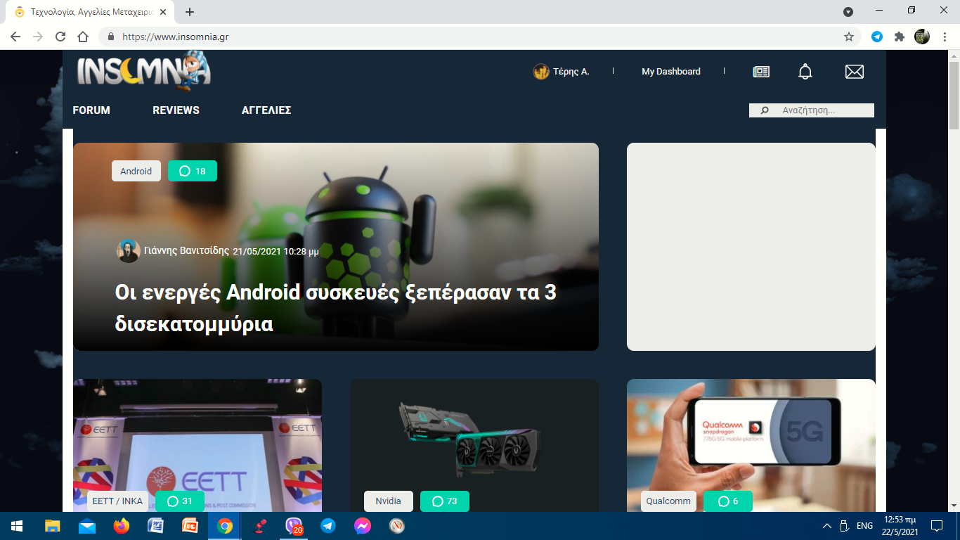Open File Explorer from taskbar
The height and width of the screenshot is (540, 960).
click(53, 526)
